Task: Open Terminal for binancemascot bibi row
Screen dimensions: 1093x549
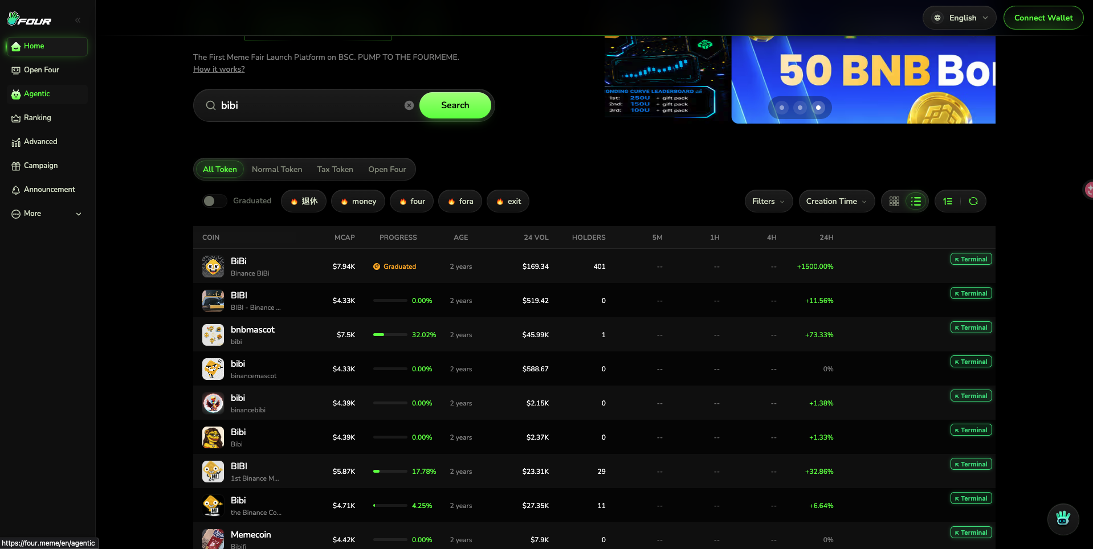Action: pyautogui.click(x=971, y=362)
